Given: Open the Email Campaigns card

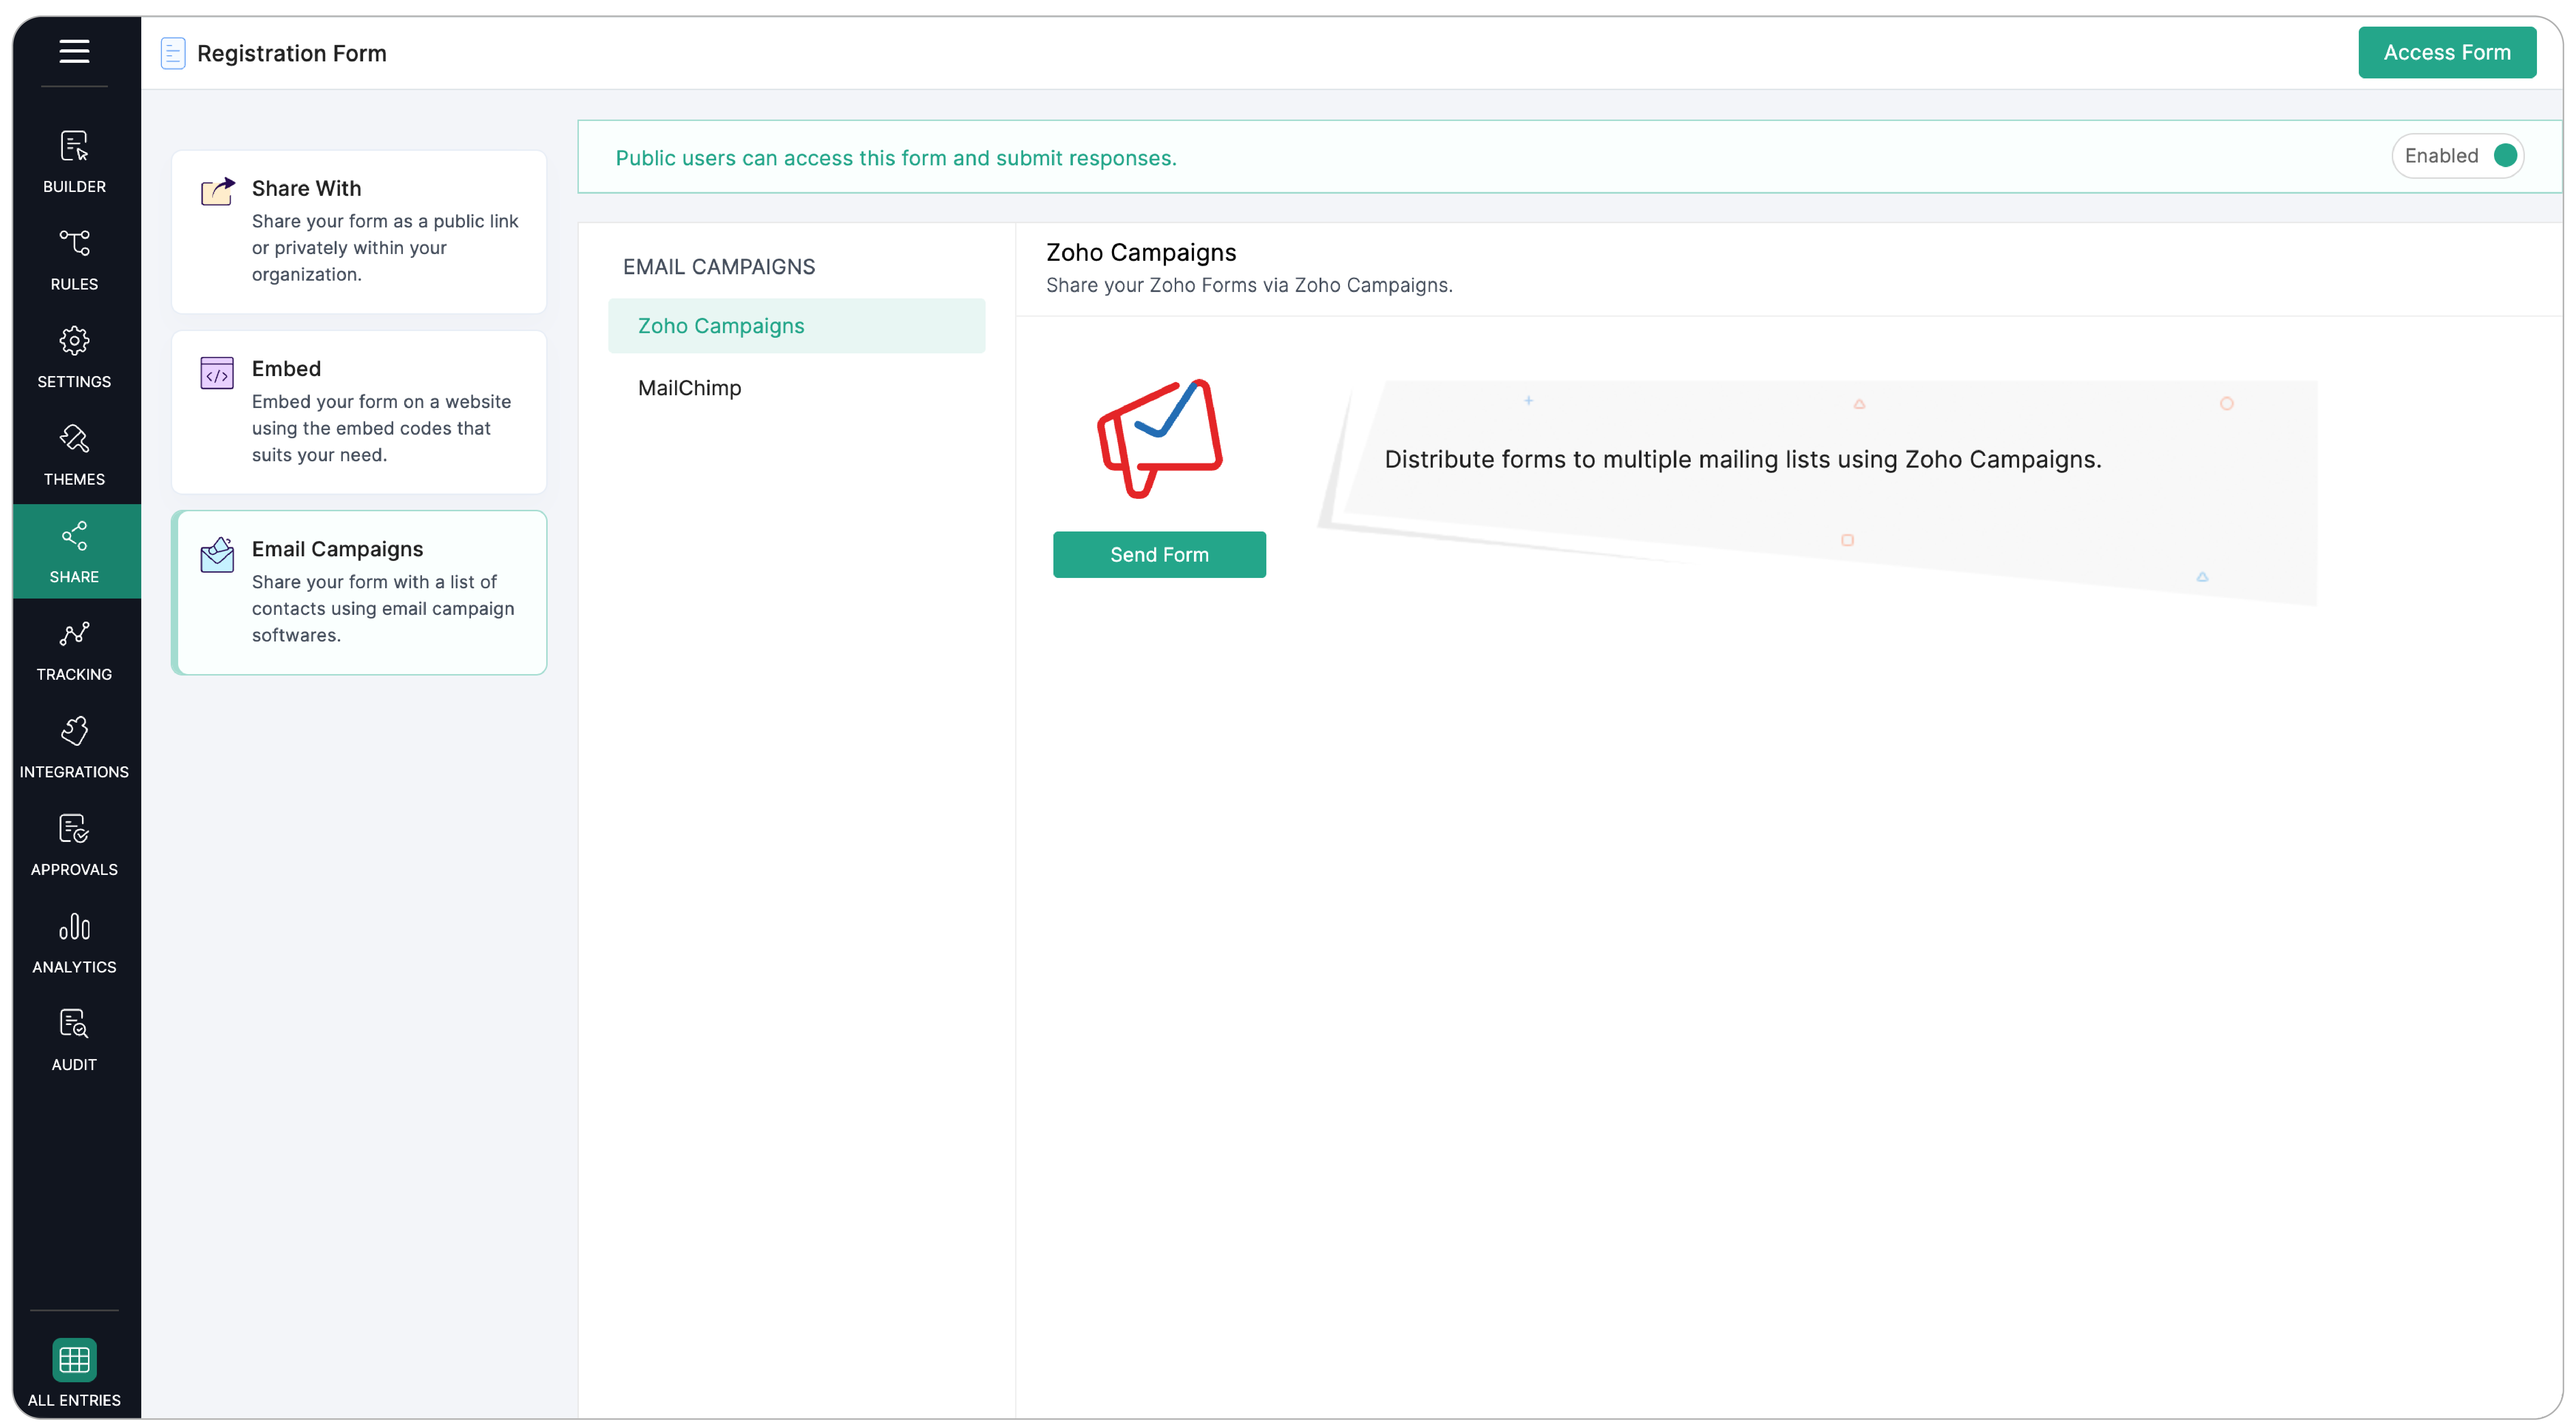Looking at the screenshot, I should tap(359, 592).
